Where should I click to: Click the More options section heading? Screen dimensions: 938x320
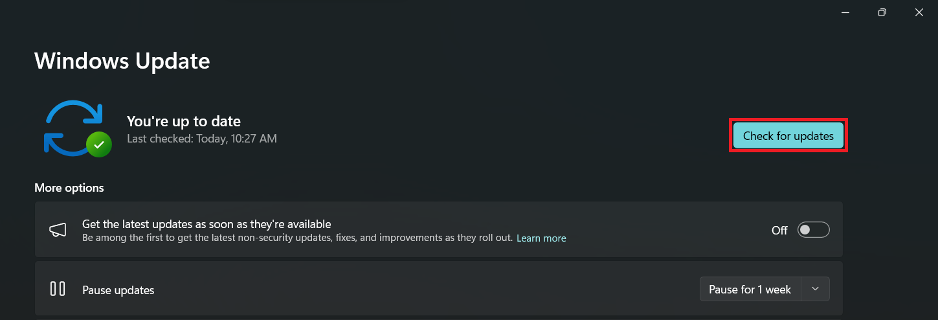[69, 188]
